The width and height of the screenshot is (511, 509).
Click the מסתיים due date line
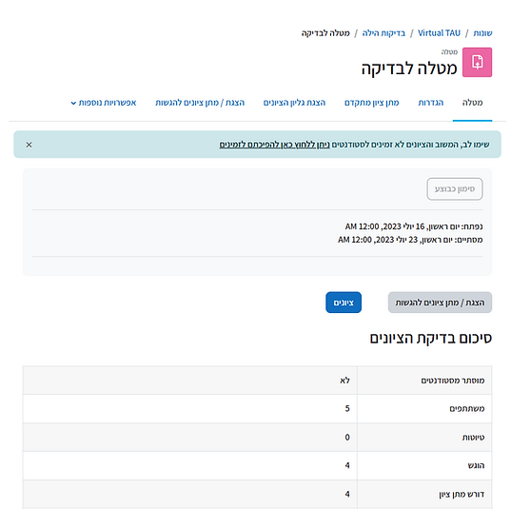pos(410,240)
